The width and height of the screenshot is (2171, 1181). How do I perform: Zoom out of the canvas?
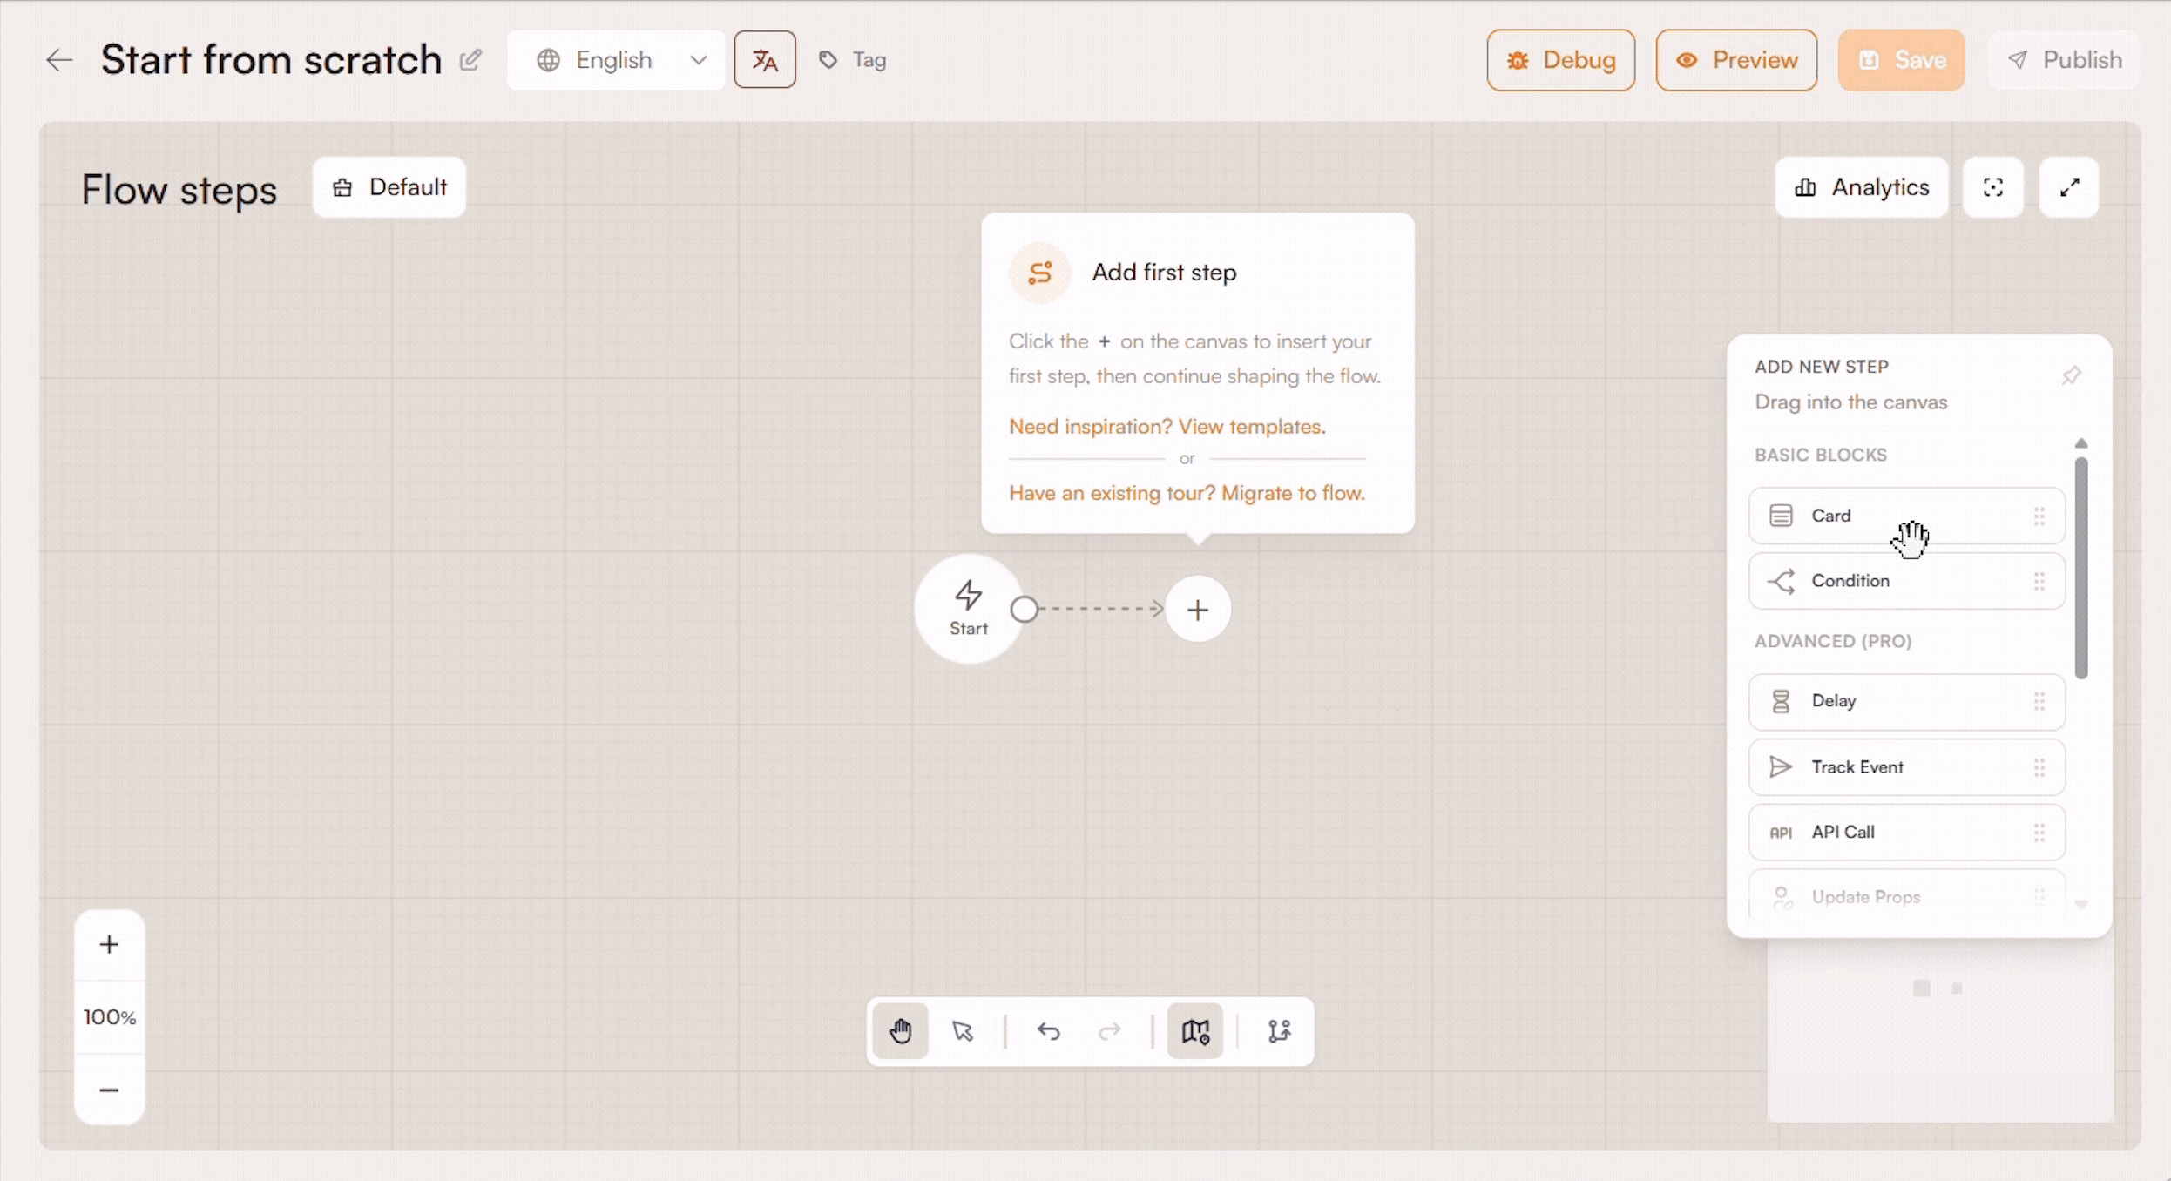pyautogui.click(x=109, y=1090)
